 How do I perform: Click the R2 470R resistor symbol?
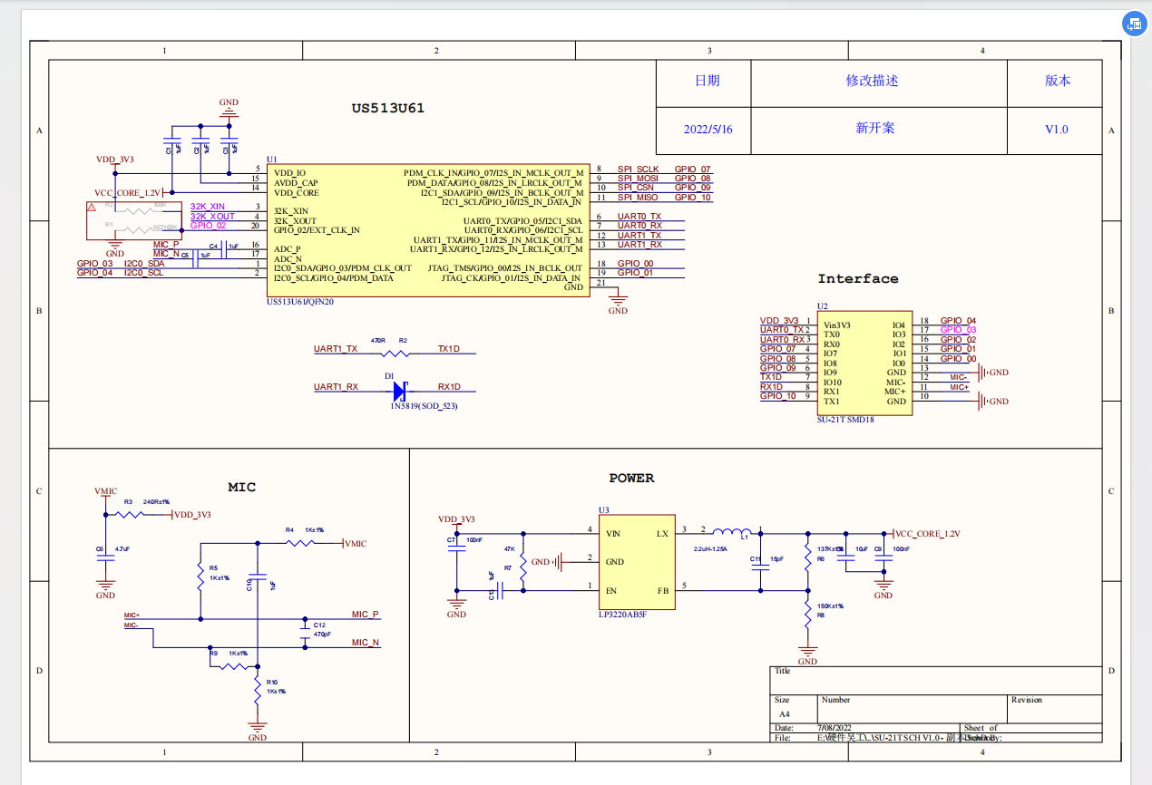pos(395,354)
